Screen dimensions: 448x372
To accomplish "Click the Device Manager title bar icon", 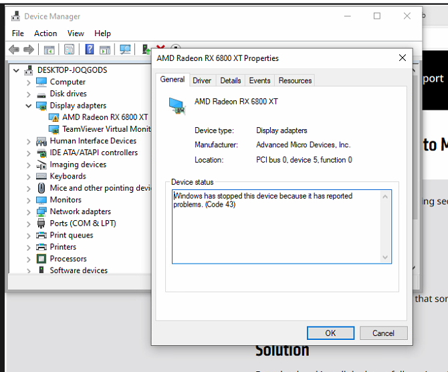I will [x=16, y=16].
